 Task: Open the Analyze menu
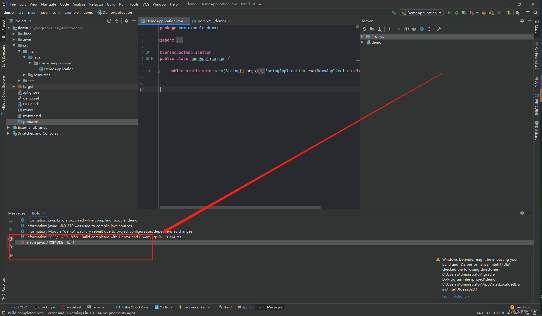click(79, 4)
